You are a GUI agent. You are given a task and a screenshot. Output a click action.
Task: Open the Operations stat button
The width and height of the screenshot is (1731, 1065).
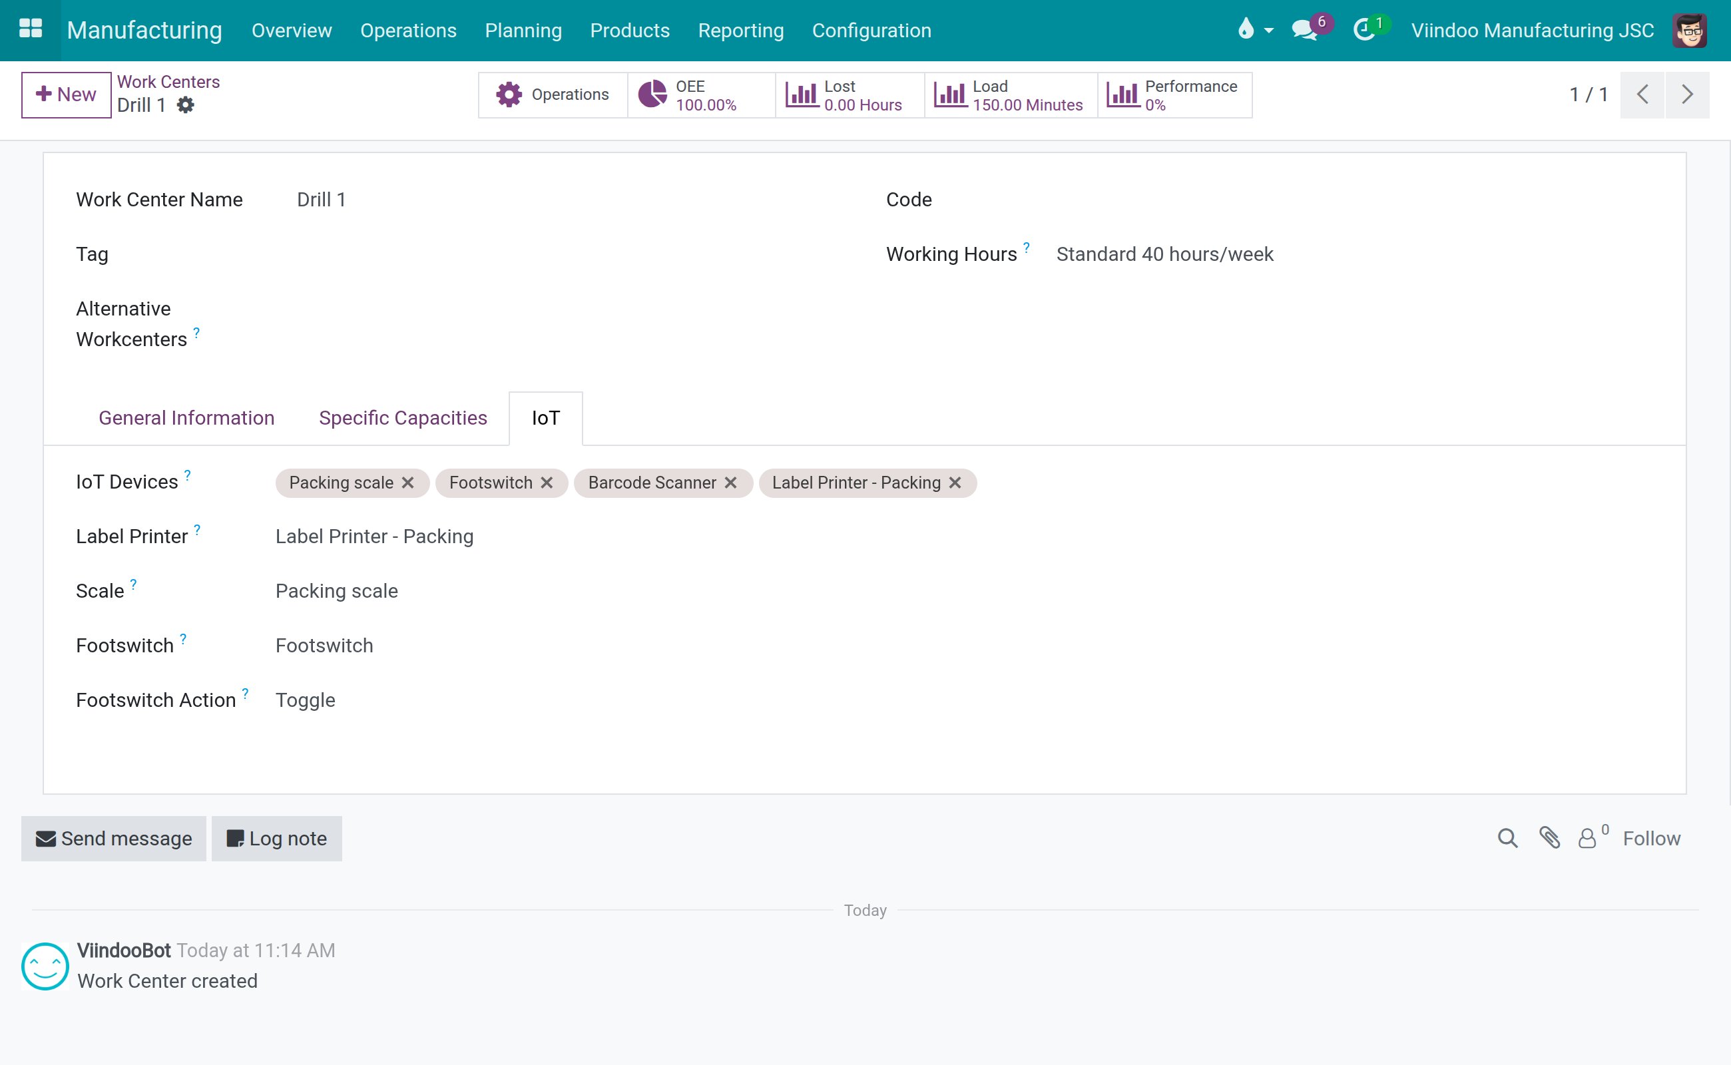coord(553,95)
